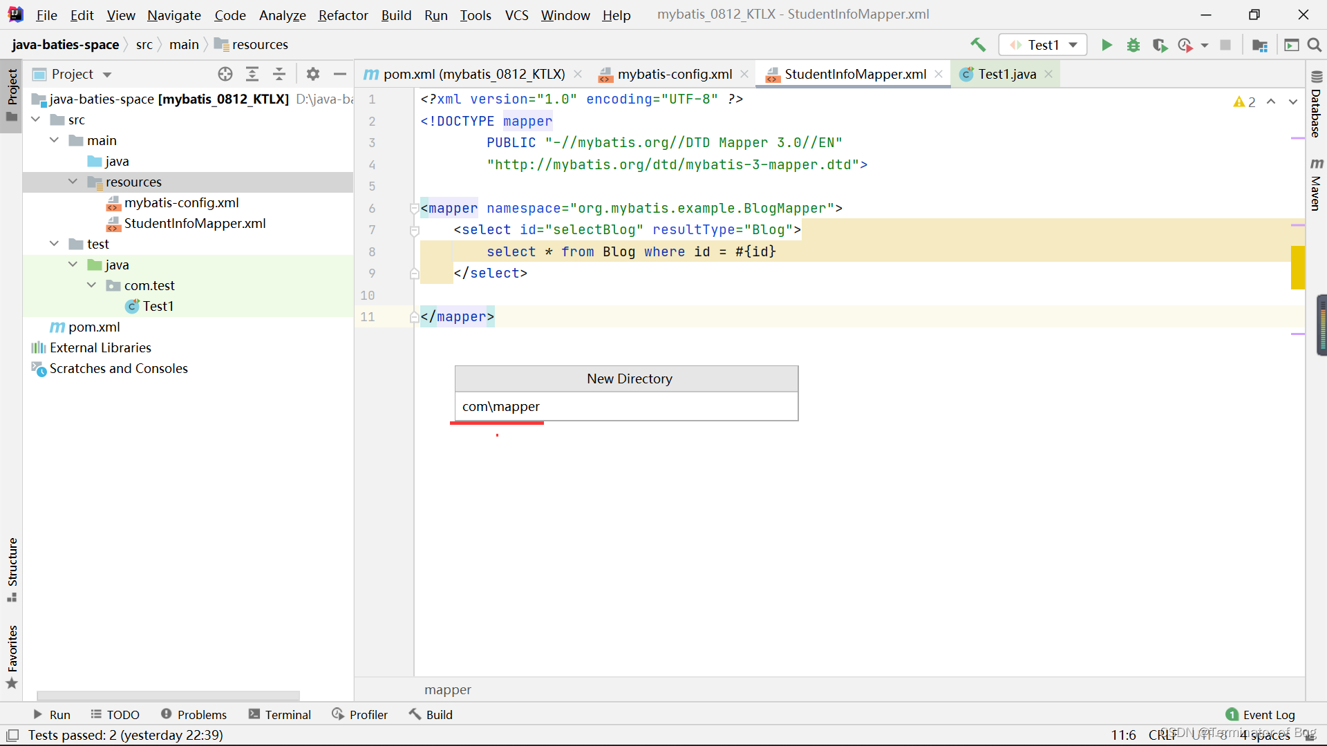Open the VCS menu

[516, 15]
